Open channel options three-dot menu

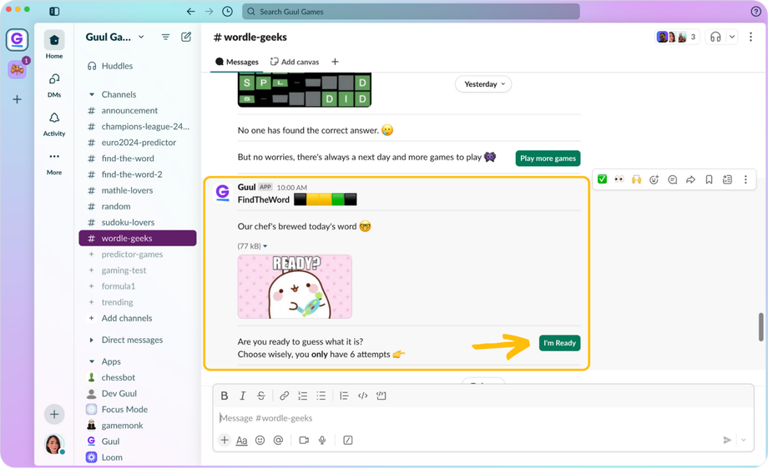(x=750, y=37)
